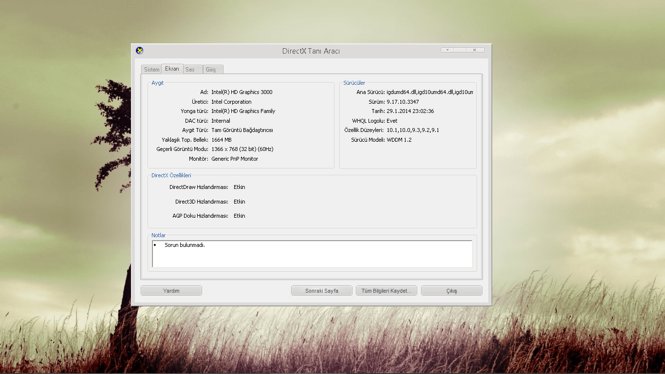
Task: Select the "Sorun bulunmadı." note text
Action: click(185, 245)
